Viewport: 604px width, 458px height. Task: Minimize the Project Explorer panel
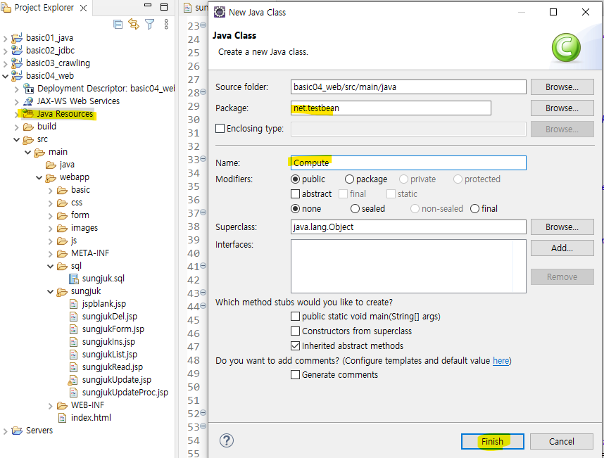(148, 6)
